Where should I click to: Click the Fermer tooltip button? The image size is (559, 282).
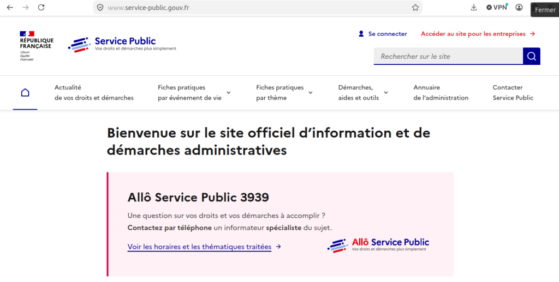(x=545, y=10)
